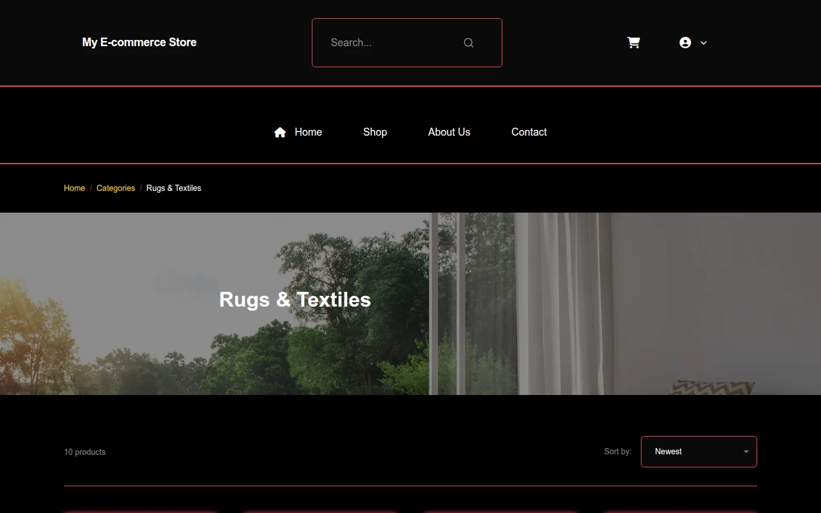The height and width of the screenshot is (513, 821).
Task: Open the user account icon
Action: click(685, 43)
